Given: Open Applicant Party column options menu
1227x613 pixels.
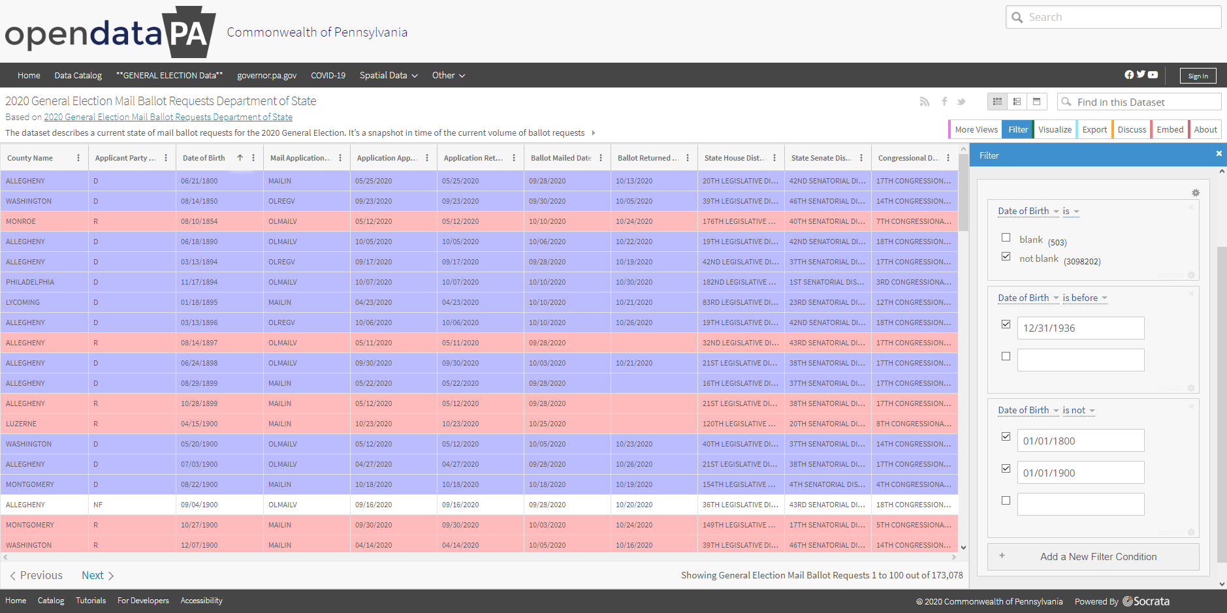Looking at the screenshot, I should [166, 158].
